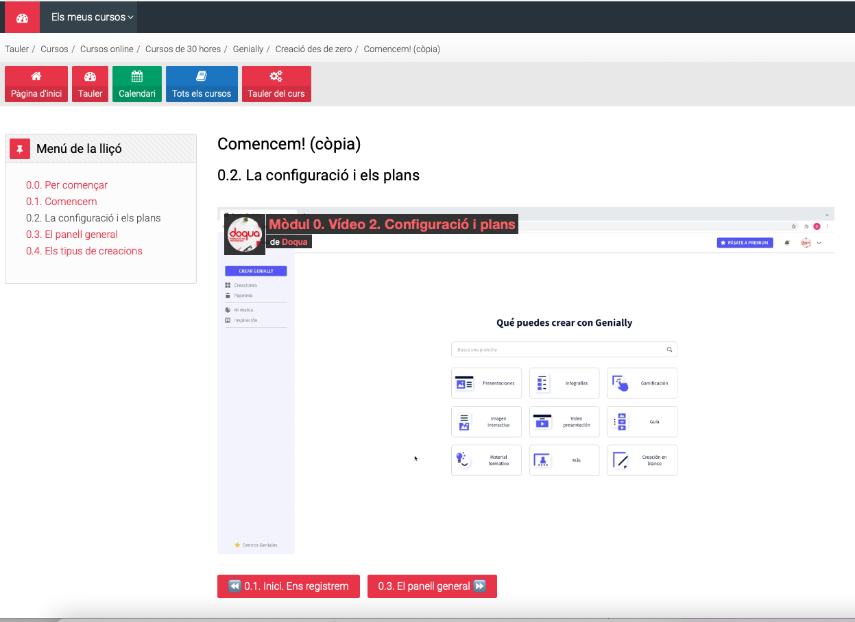Choose the Material formativo card
855x622 pixels.
486,460
